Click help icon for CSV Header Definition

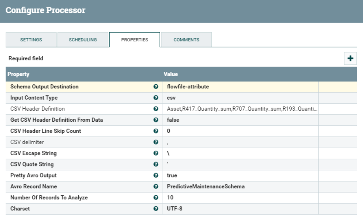[156, 109]
